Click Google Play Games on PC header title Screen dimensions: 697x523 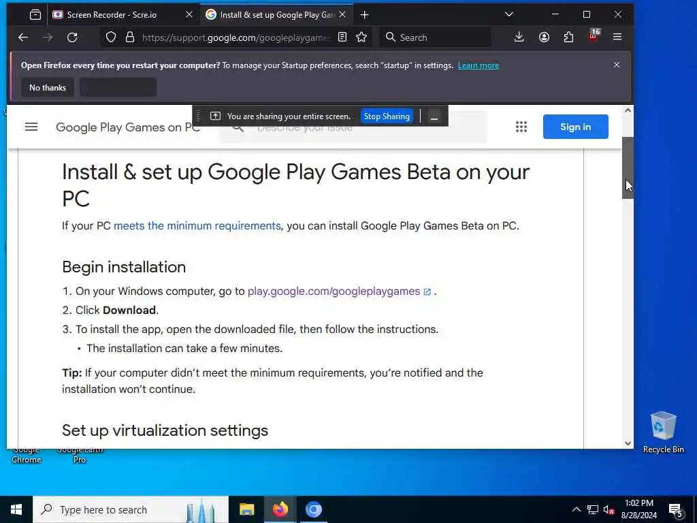pyautogui.click(x=128, y=127)
